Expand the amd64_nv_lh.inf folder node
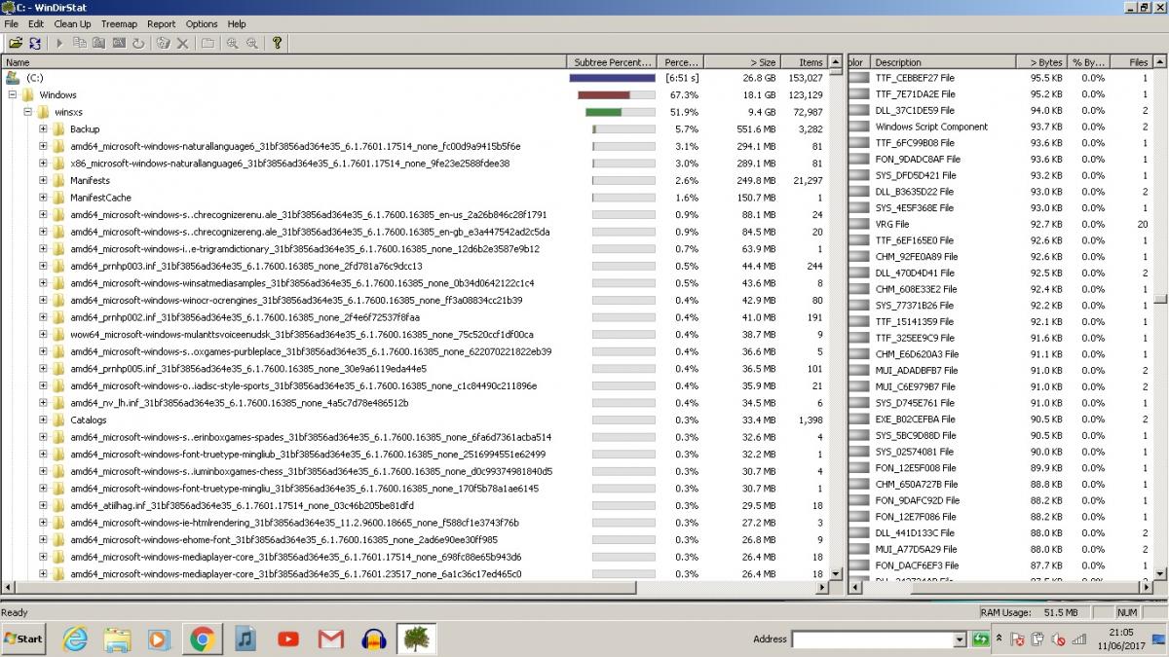 pos(44,403)
